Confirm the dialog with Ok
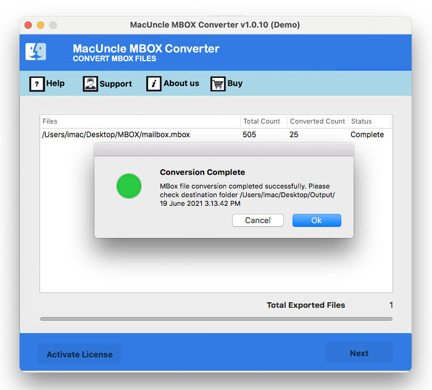432x390 pixels. [x=317, y=220]
